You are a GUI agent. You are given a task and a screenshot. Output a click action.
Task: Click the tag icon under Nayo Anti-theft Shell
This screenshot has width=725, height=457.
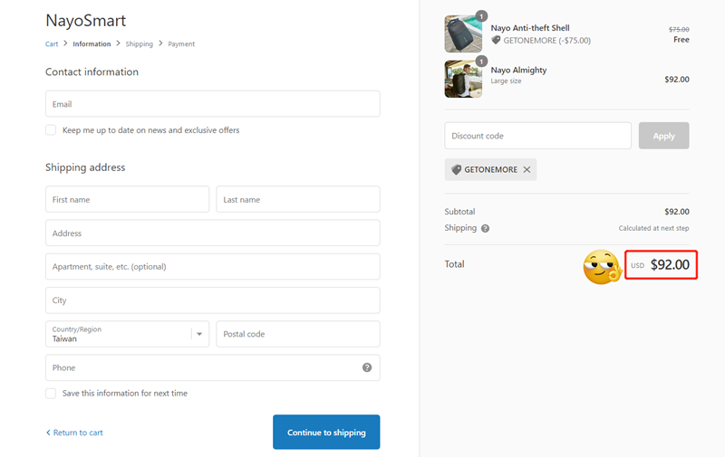pyautogui.click(x=496, y=40)
